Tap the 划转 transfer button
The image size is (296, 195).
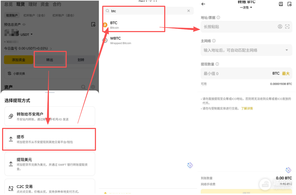(x=81, y=60)
